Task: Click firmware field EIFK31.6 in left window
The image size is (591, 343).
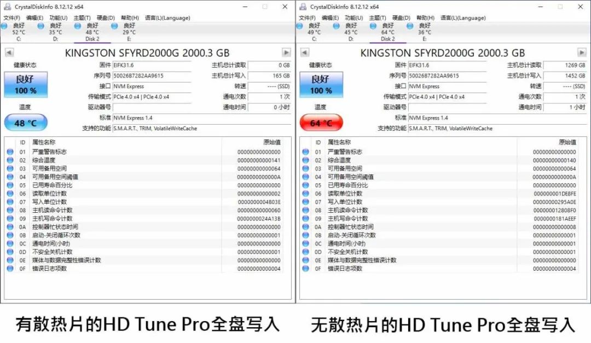Action: pyautogui.click(x=152, y=65)
